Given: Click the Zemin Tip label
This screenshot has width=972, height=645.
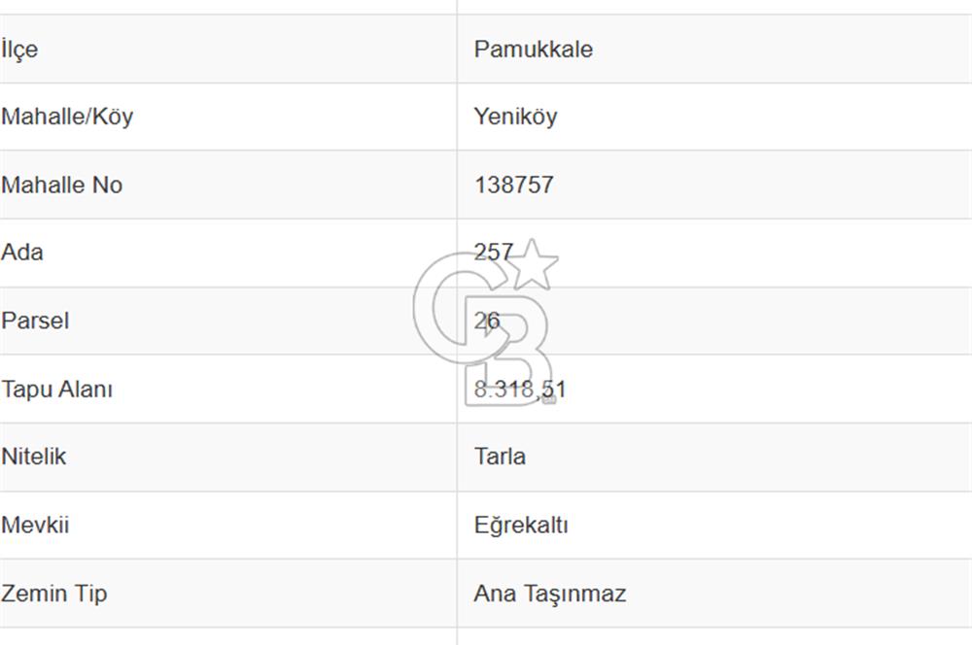Looking at the screenshot, I should tap(54, 594).
